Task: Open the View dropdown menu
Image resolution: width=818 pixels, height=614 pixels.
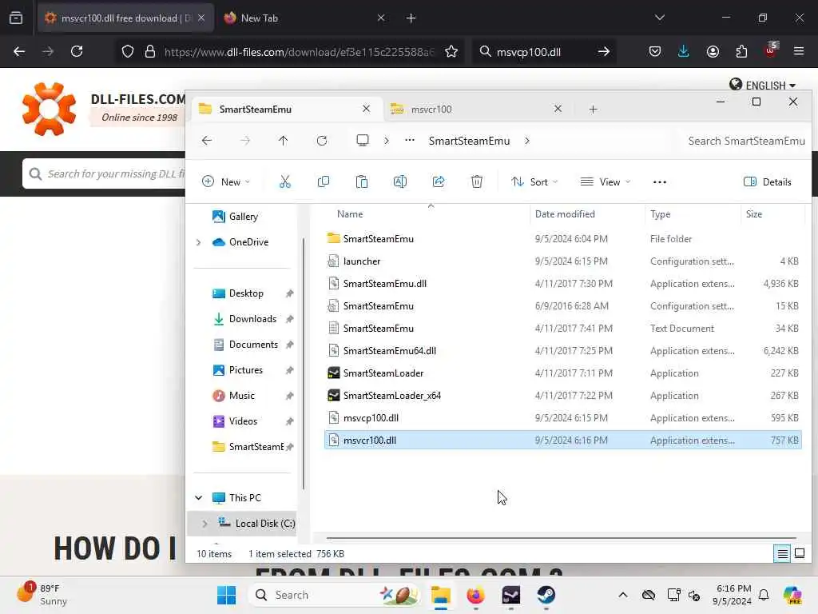Action: click(606, 181)
